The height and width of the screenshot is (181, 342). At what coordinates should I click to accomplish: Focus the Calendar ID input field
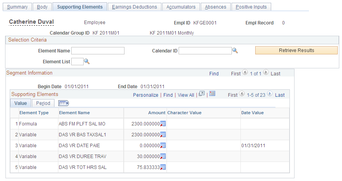pos(205,51)
